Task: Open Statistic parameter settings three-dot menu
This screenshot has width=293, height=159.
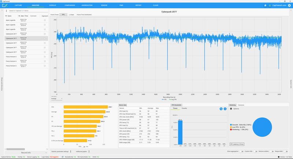Action: 71,152
